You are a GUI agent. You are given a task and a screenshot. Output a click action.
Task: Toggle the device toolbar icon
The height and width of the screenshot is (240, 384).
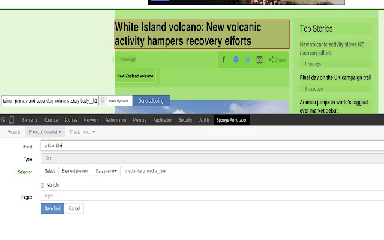[x=11, y=120]
